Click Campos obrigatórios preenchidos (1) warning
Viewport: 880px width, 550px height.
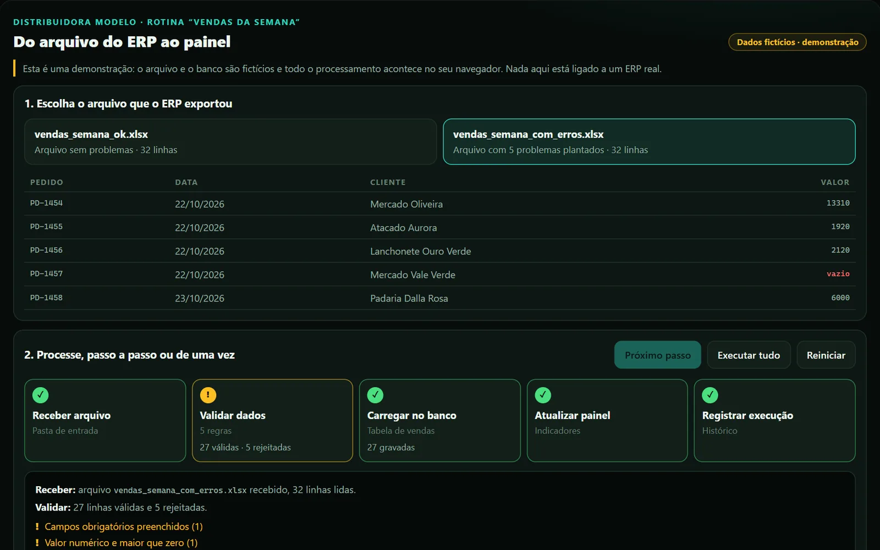(124, 526)
